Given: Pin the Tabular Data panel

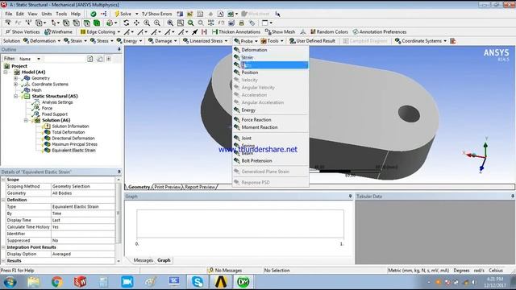Looking at the screenshot, I should coord(513,196).
